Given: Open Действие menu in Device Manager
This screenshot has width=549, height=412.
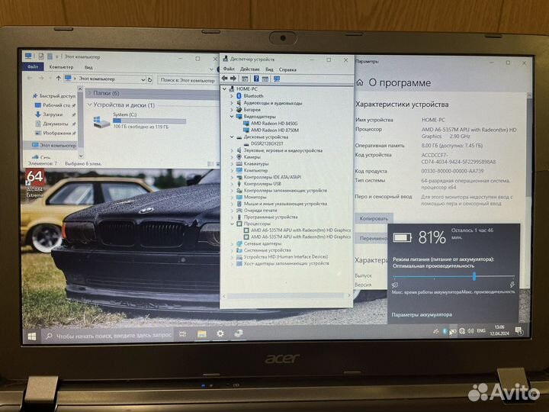Looking at the screenshot, I should (x=249, y=69).
